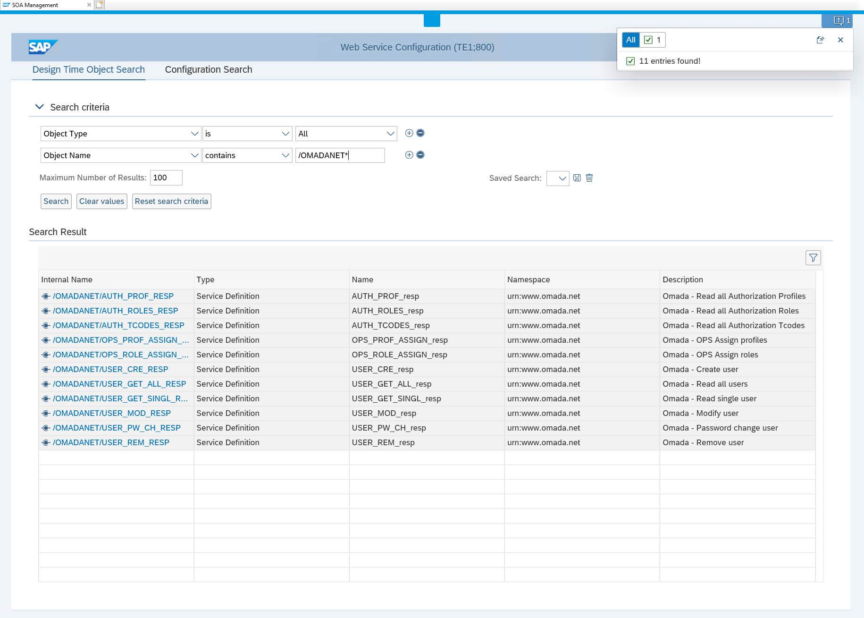The width and height of the screenshot is (864, 618).
Task: Click the service icon for USER_REM_RESP row
Action: (46, 443)
